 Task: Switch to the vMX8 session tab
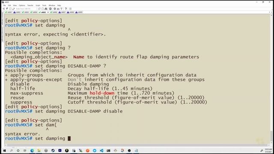pos(70,12)
